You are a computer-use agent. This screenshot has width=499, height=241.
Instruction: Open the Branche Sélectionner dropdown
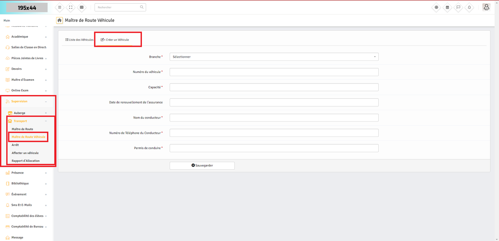pos(274,57)
